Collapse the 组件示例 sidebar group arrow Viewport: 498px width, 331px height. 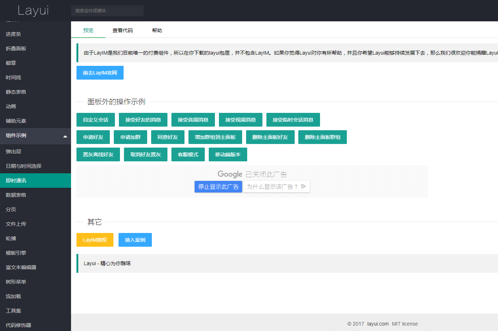coord(65,136)
